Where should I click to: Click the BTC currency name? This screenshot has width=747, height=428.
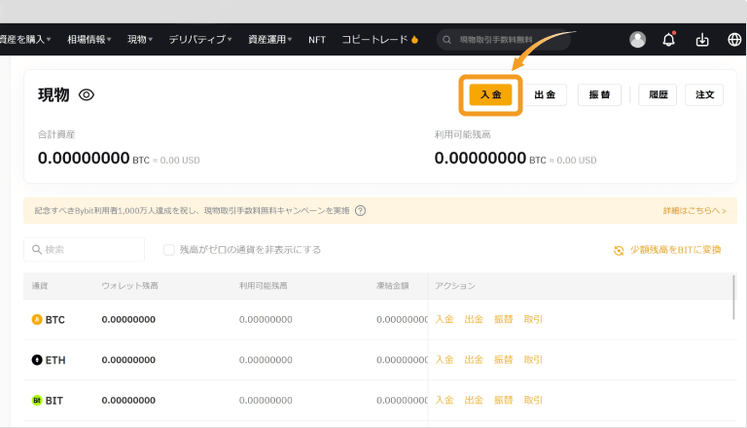click(54, 320)
